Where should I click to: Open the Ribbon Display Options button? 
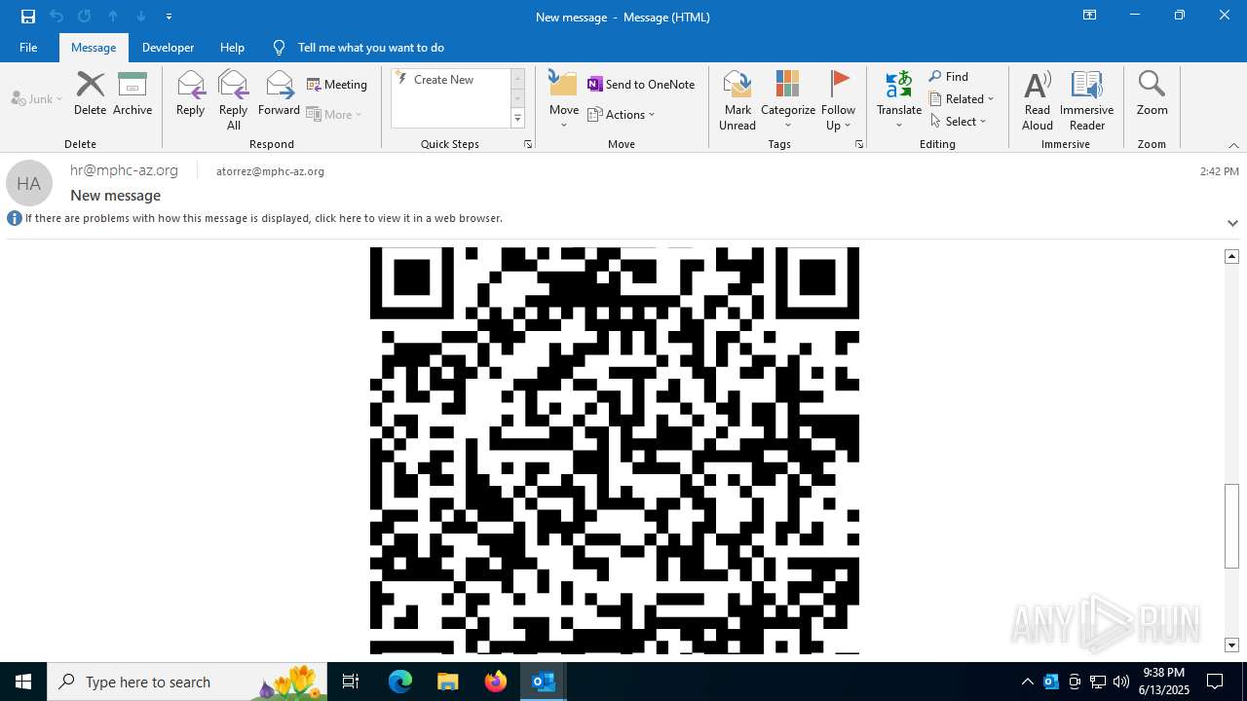tap(1089, 16)
